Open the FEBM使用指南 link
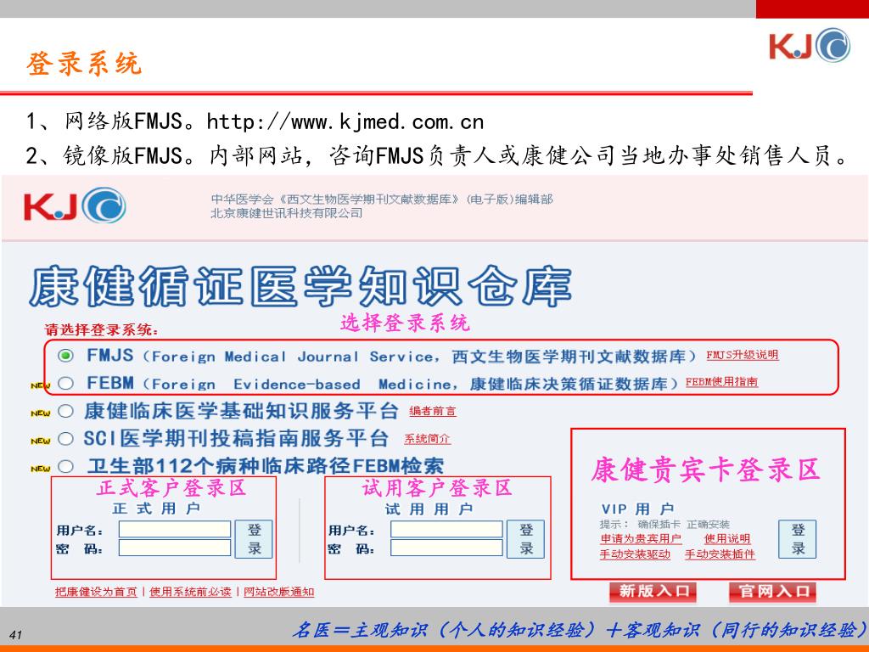Viewport: 869px width, 652px height. pyautogui.click(x=721, y=382)
